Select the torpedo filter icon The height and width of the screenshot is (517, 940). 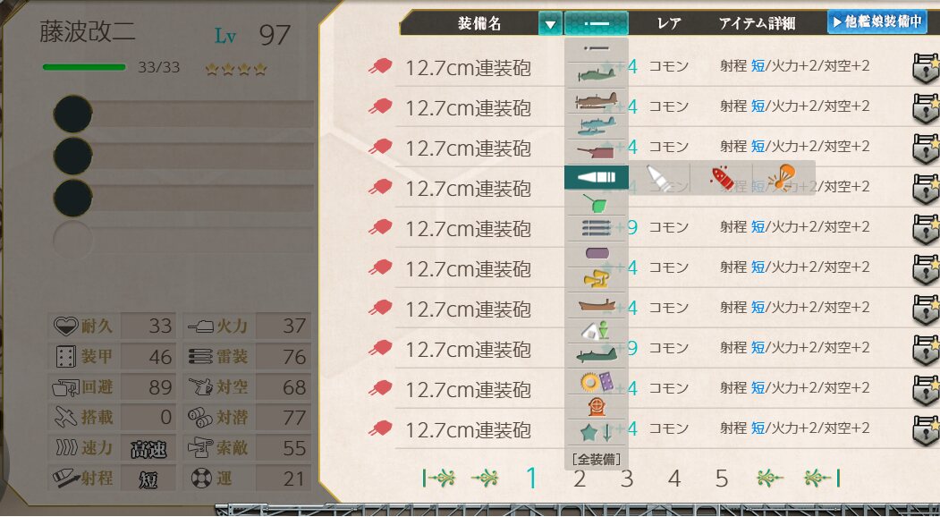pos(596,227)
